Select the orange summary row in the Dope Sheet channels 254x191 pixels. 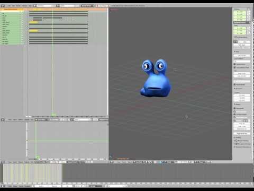tap(12, 9)
